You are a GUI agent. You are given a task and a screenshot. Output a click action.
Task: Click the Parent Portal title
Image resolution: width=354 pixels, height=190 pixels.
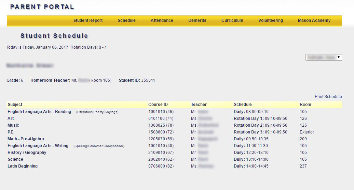pos(42,7)
